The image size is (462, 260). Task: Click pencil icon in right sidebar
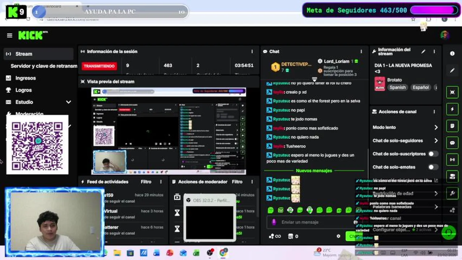pyautogui.click(x=452, y=70)
